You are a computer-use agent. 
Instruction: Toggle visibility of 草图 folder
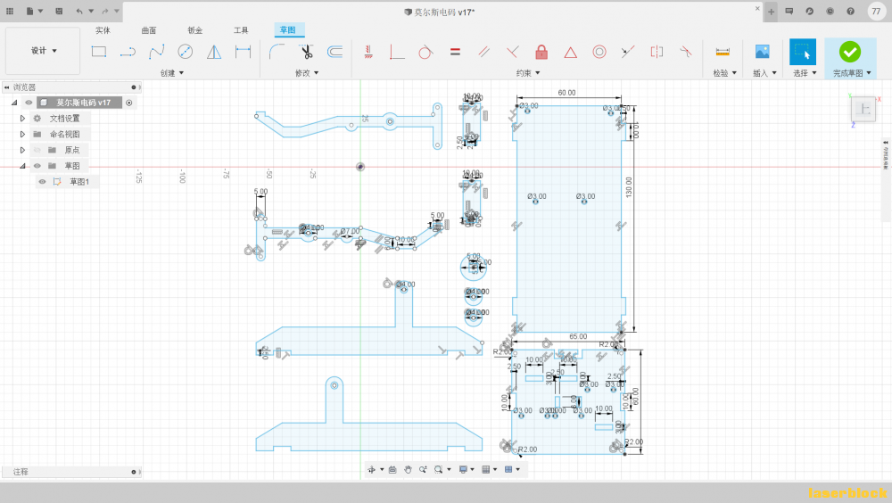pos(37,166)
